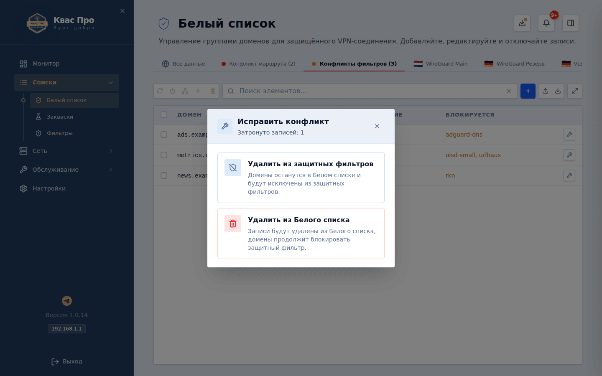The width and height of the screenshot is (602, 376).
Task: Click Выход to log out
Action: tap(67, 361)
